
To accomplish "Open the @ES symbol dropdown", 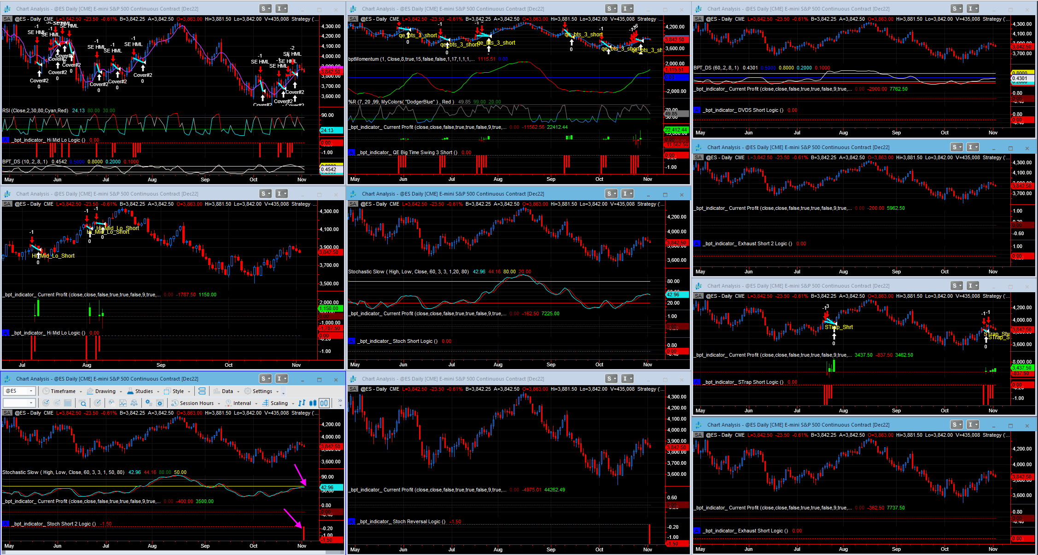I will coord(31,391).
